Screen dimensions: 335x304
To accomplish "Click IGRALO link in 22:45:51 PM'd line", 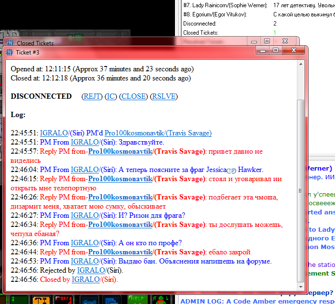I will coord(54,133).
